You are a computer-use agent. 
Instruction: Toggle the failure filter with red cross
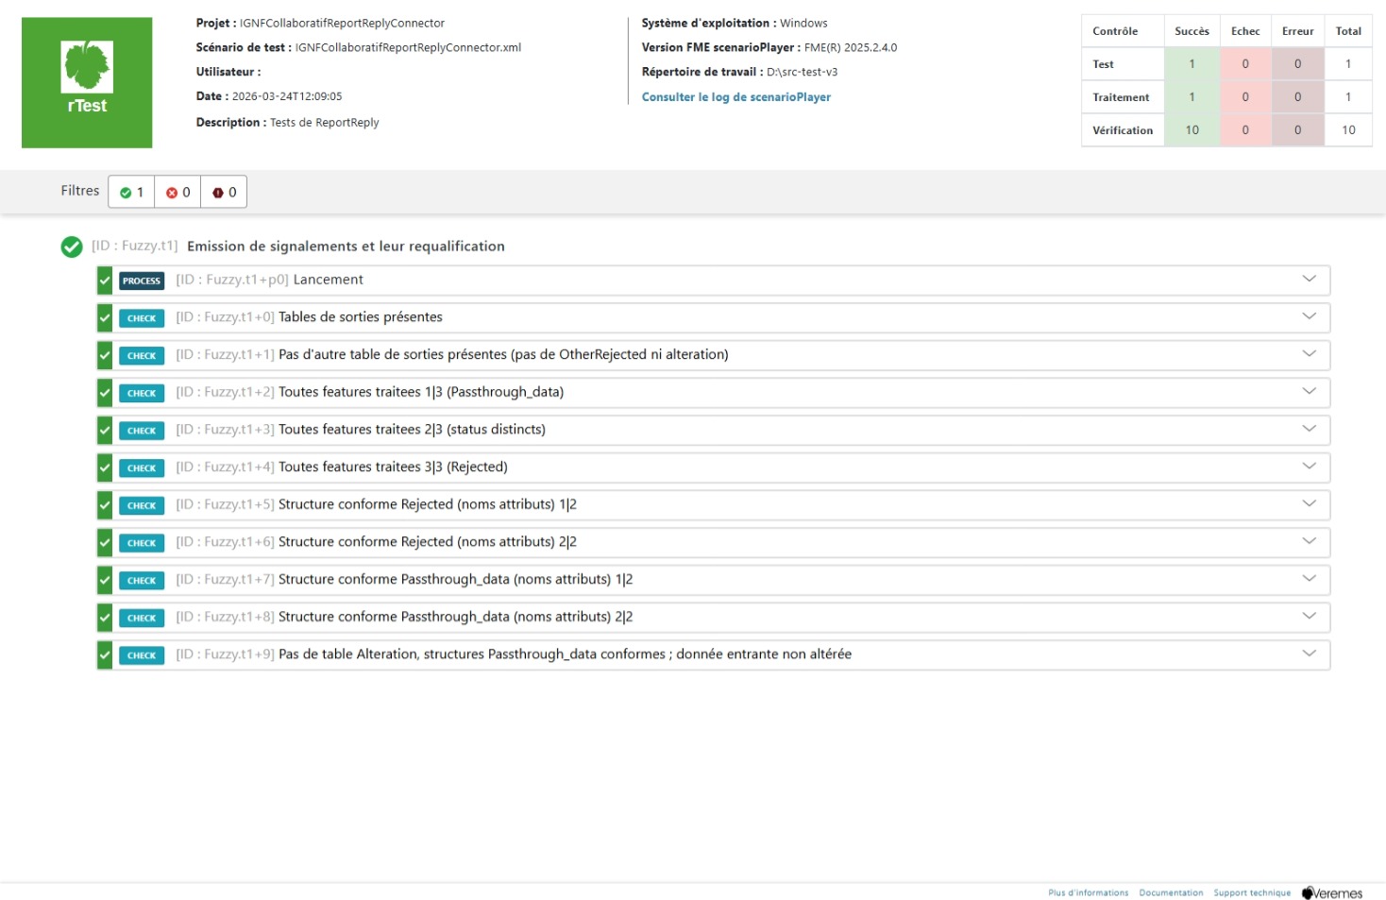click(177, 193)
